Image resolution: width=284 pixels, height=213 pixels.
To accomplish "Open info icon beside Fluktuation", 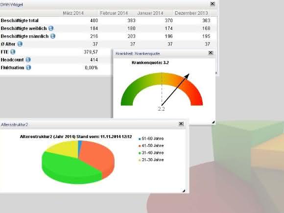I will coord(28,68).
